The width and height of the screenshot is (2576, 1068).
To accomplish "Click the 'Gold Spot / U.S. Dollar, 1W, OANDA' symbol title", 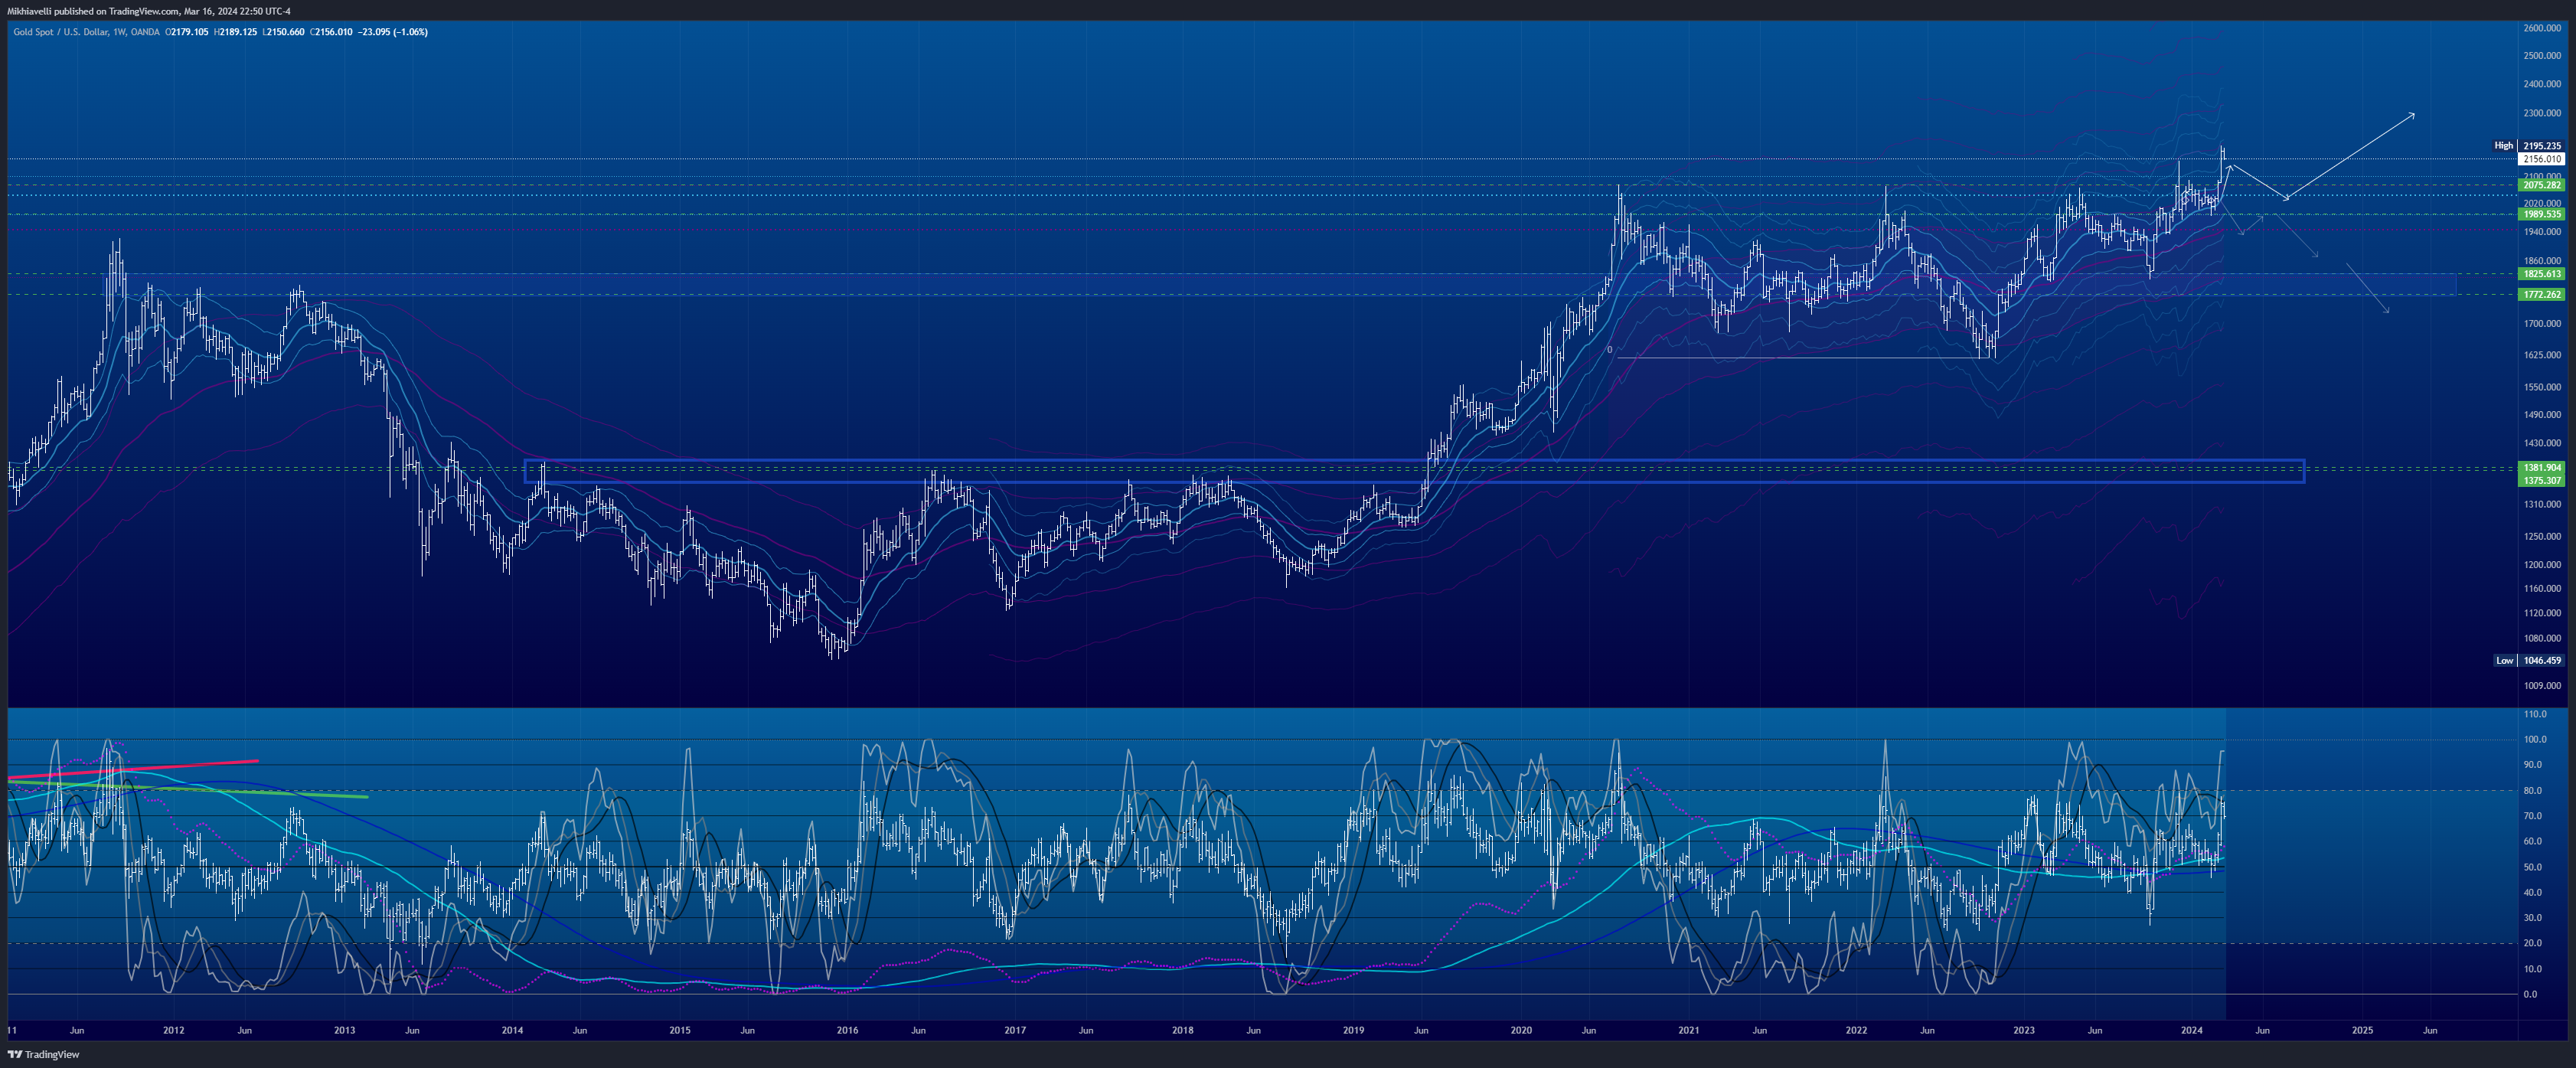I will (86, 32).
